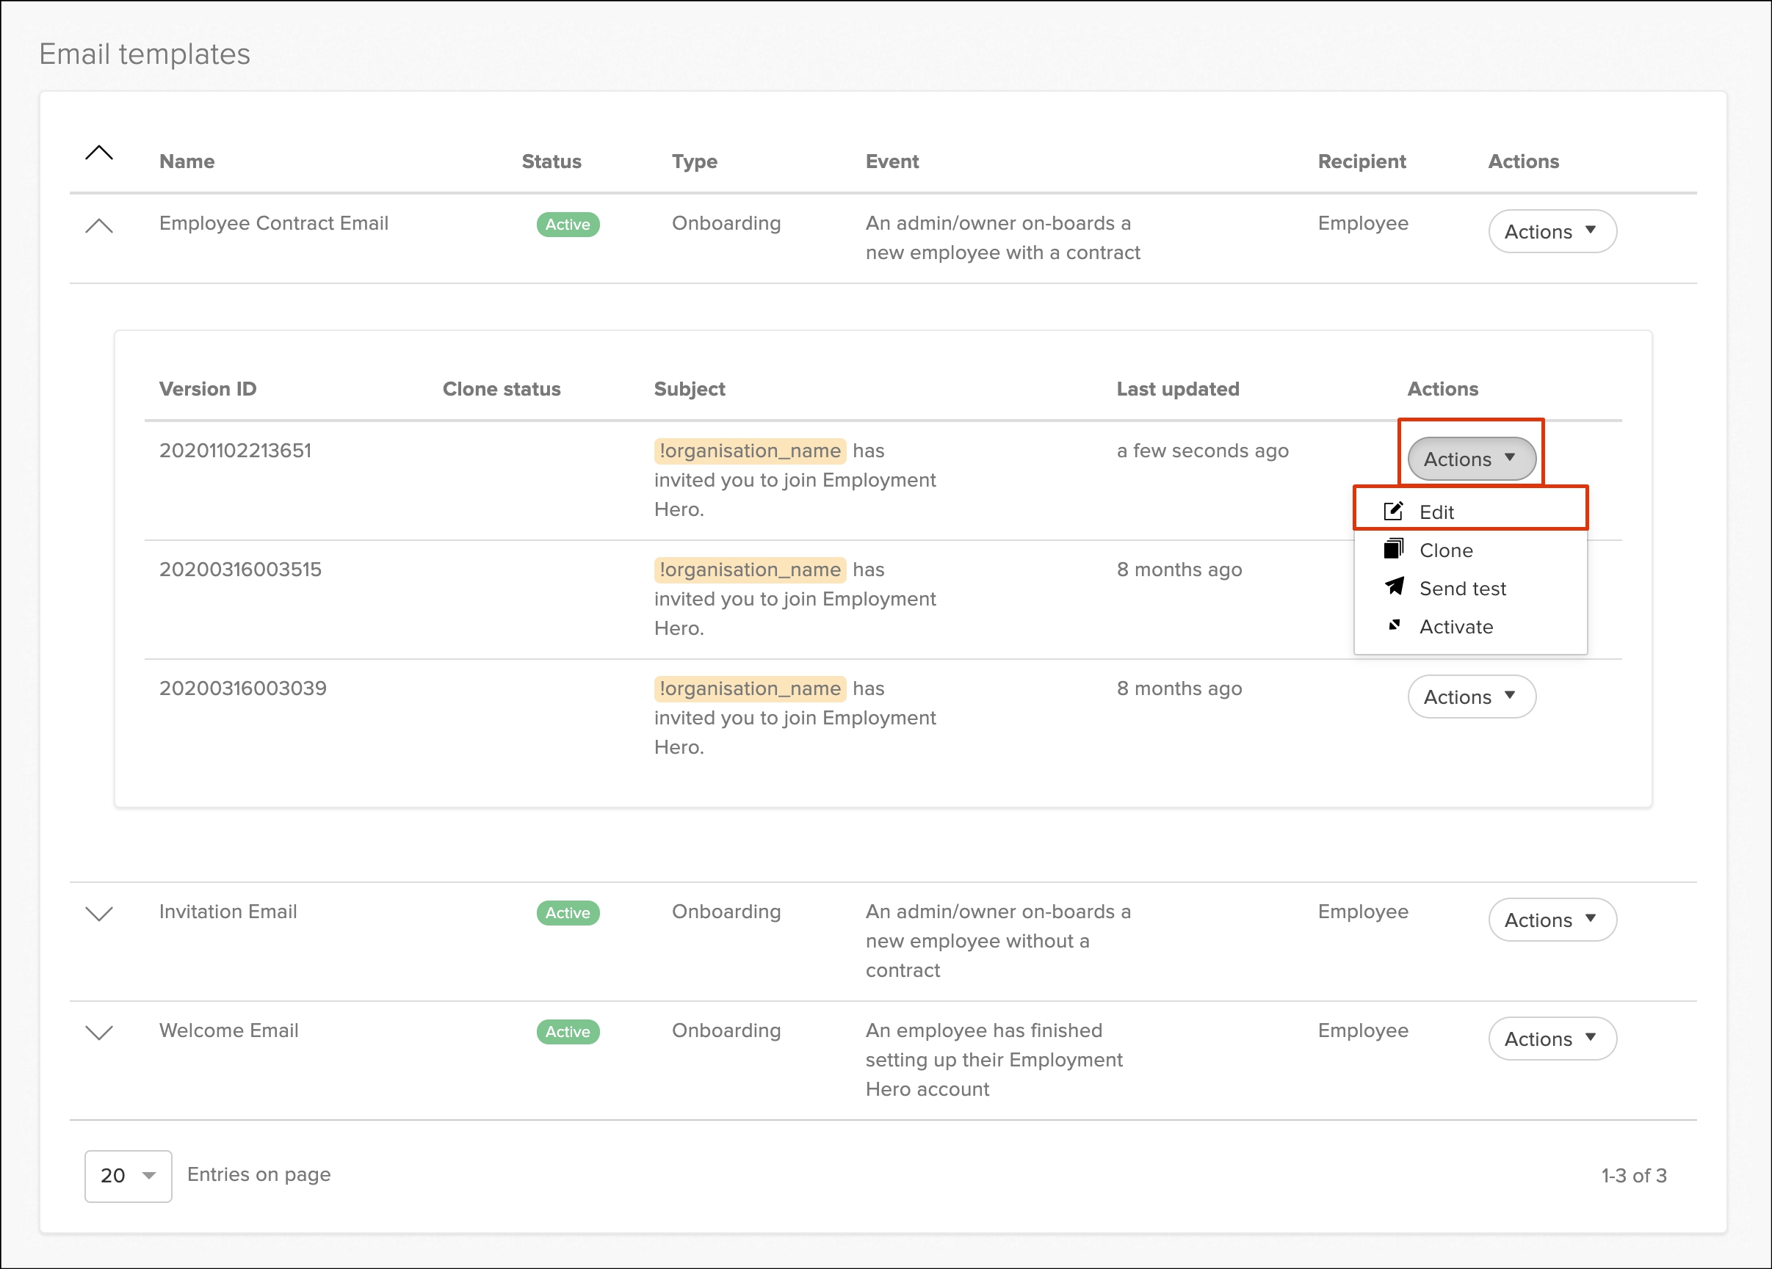This screenshot has width=1772, height=1269.
Task: Open Actions dropdown for Employee Contract Email
Action: click(1551, 231)
